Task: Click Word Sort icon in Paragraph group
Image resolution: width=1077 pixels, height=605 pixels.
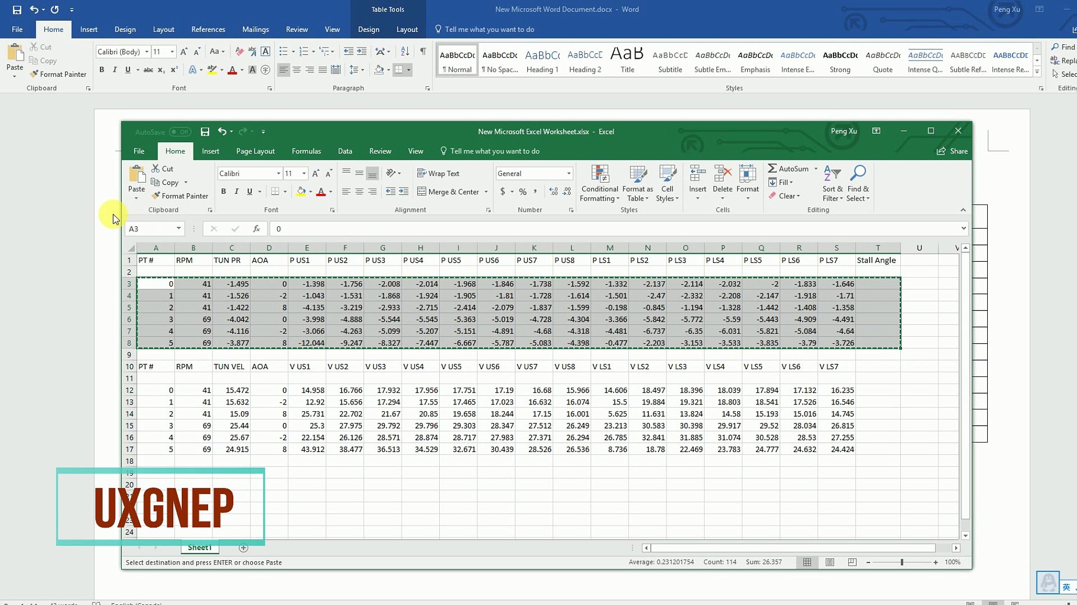Action: [405, 52]
